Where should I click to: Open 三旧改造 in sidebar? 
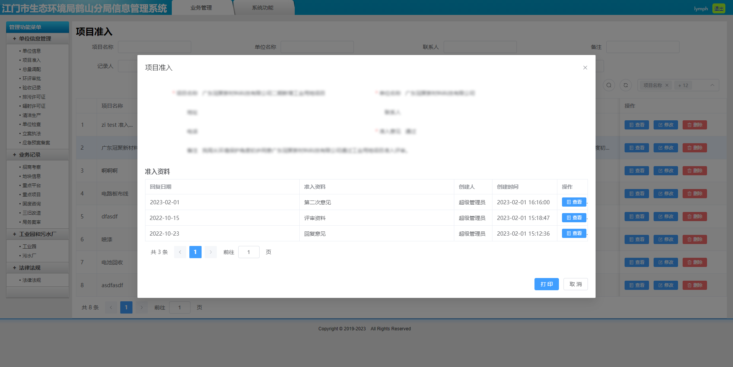31,213
